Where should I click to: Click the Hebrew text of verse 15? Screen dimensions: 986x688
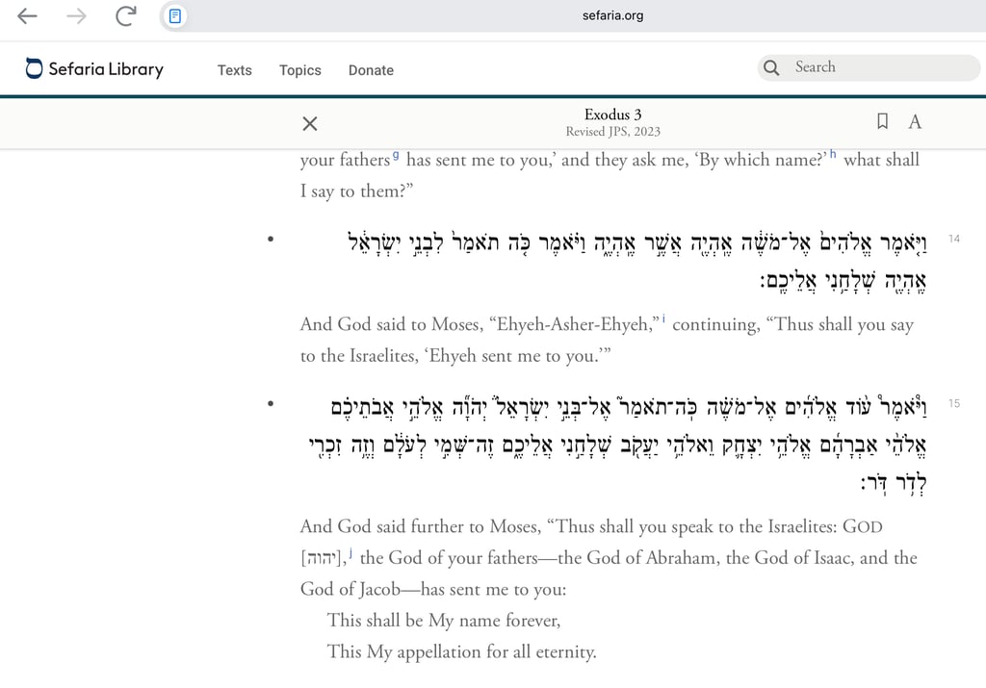(x=617, y=445)
